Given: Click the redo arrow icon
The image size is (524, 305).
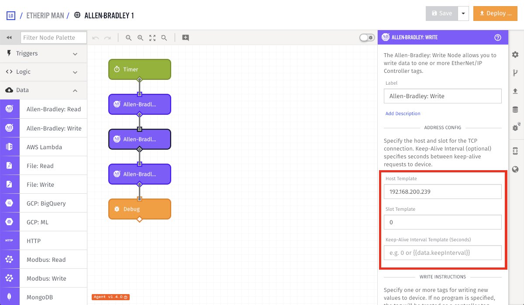Looking at the screenshot, I should pyautogui.click(x=107, y=38).
